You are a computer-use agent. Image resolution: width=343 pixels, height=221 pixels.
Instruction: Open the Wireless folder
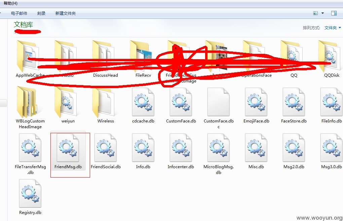[x=106, y=105]
